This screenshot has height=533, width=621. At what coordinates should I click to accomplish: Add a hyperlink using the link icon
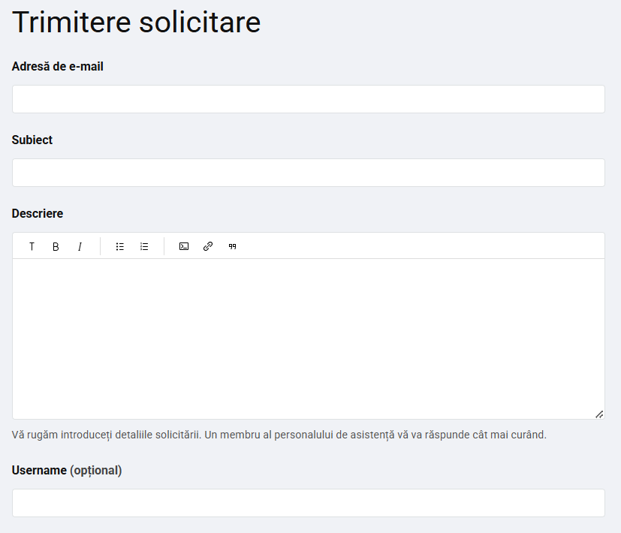point(208,247)
